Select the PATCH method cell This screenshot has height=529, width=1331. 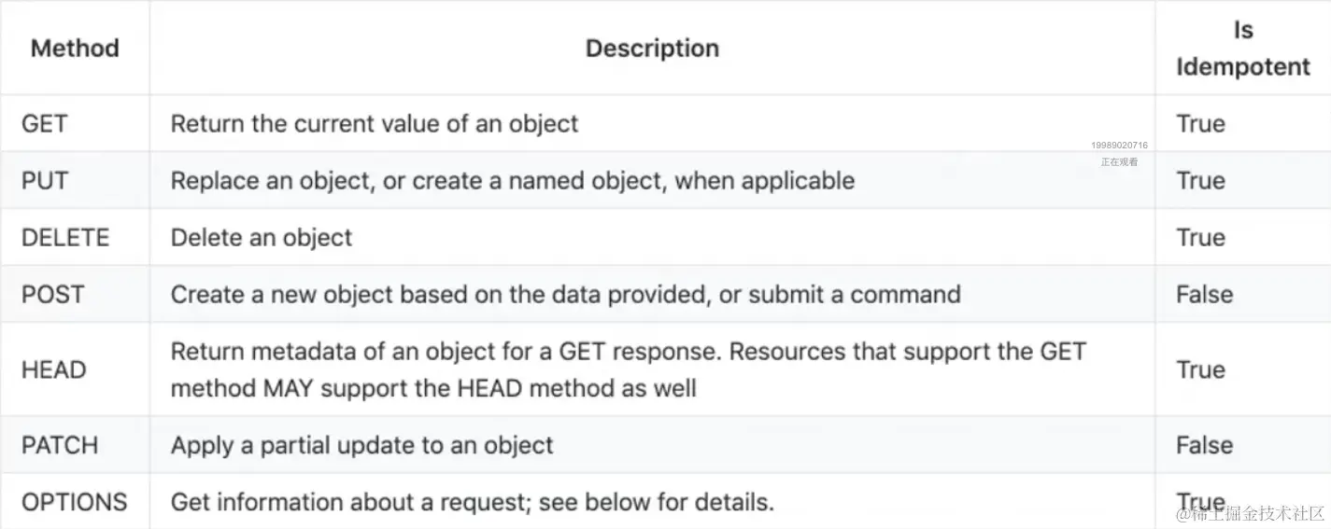click(59, 445)
